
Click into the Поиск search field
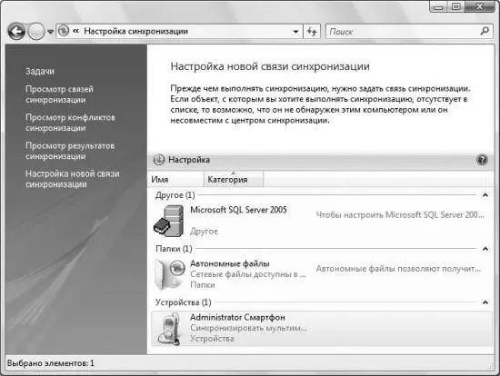[x=403, y=32]
